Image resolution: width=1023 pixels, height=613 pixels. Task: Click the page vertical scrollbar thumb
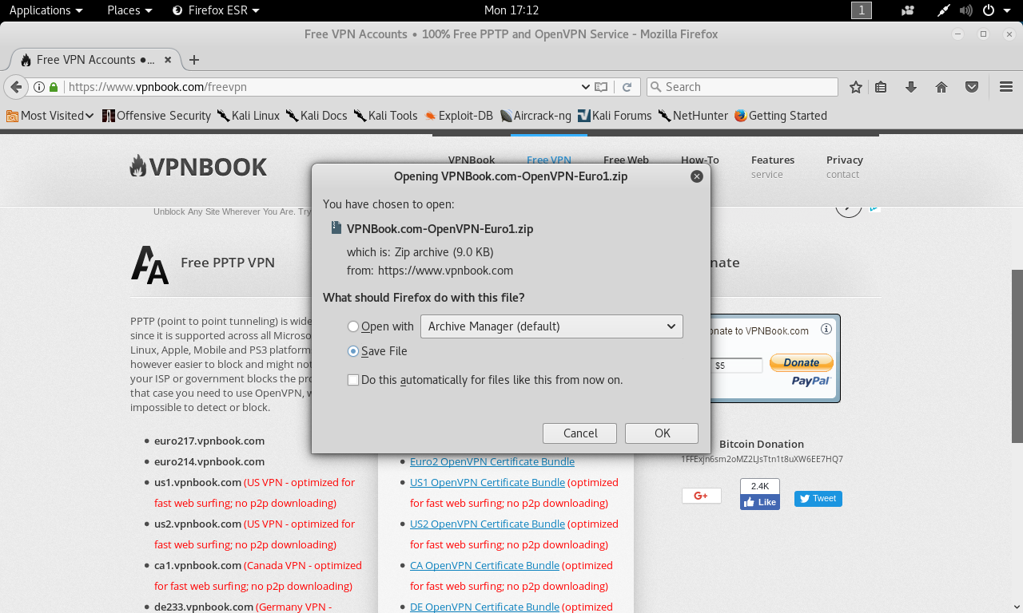(1017, 356)
